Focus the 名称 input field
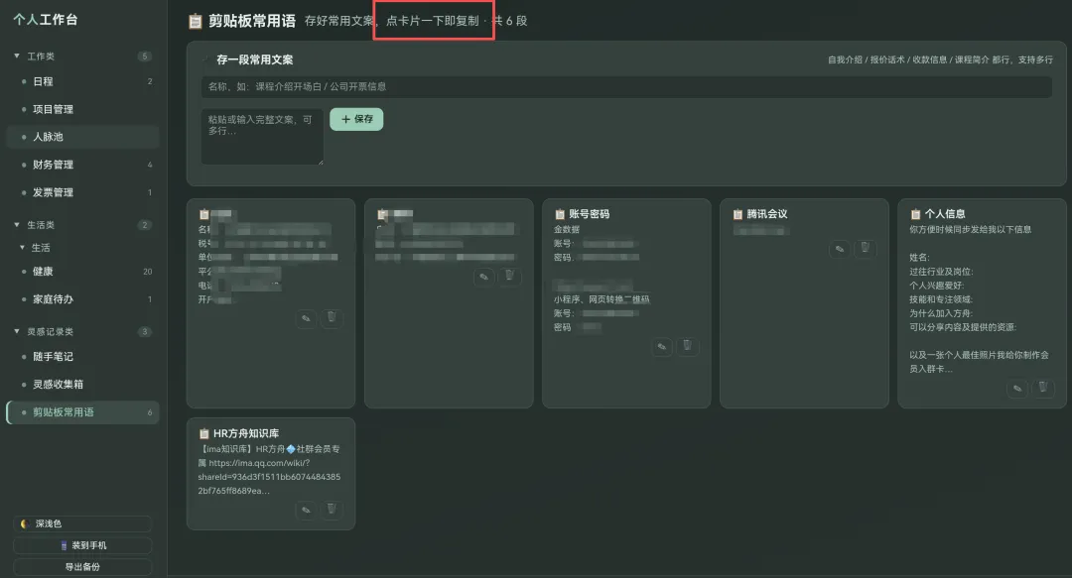This screenshot has width=1072, height=578. coord(626,87)
